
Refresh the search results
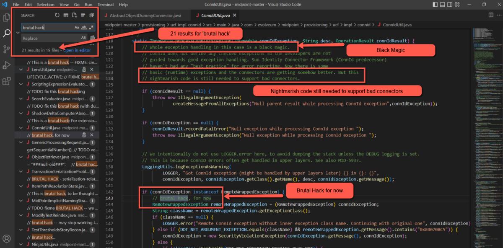(57, 15)
